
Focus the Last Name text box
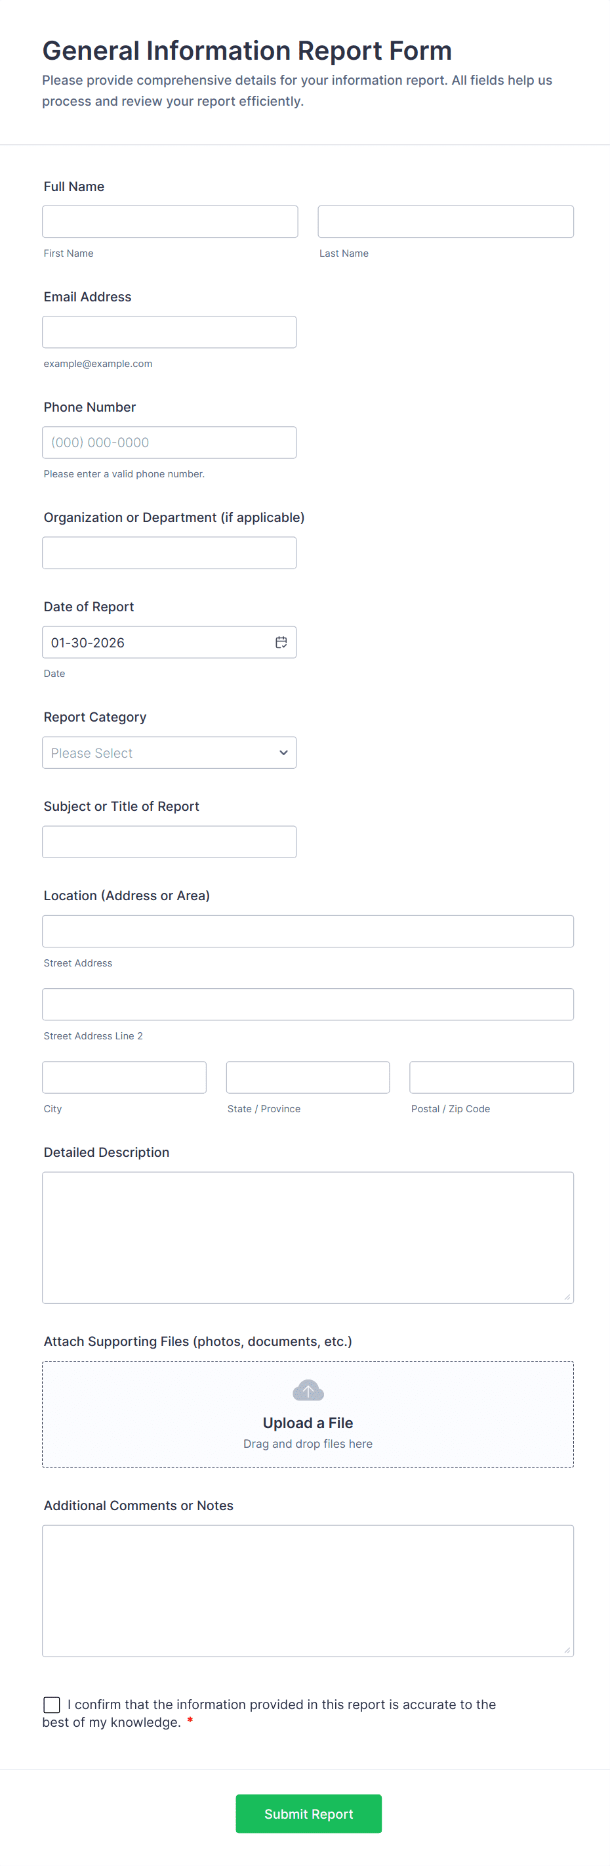pos(445,222)
